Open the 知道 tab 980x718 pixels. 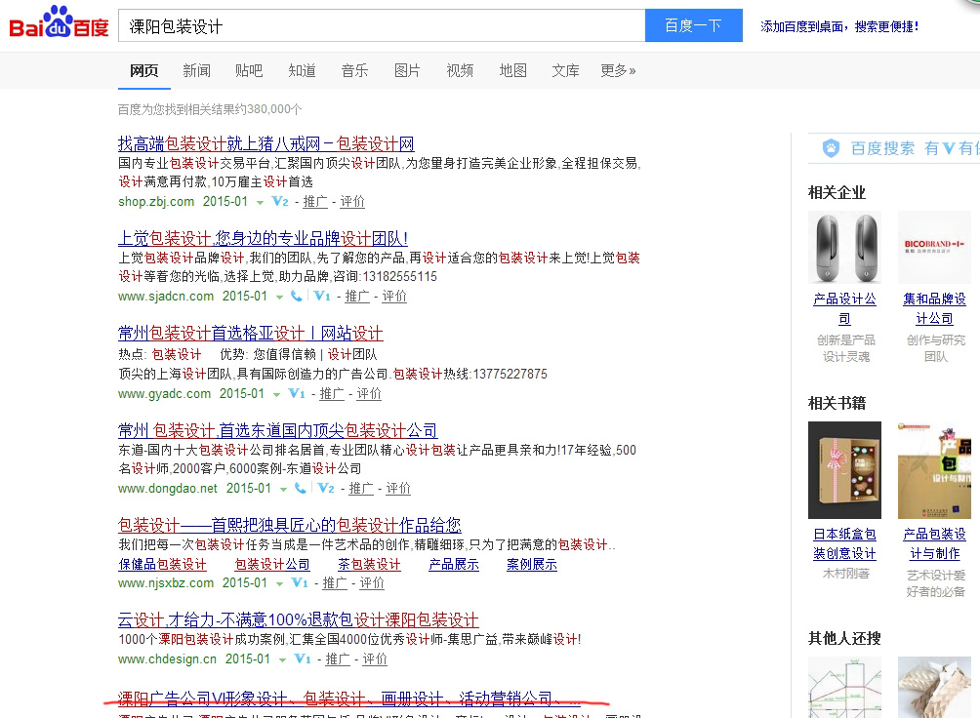(x=302, y=70)
